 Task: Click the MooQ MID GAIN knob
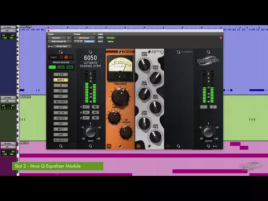tap(144, 94)
